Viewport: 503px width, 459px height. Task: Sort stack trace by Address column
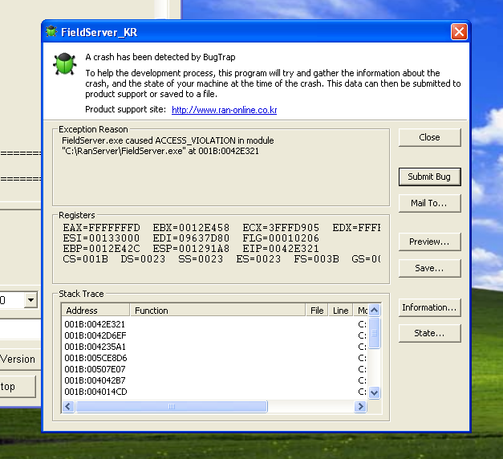point(95,311)
